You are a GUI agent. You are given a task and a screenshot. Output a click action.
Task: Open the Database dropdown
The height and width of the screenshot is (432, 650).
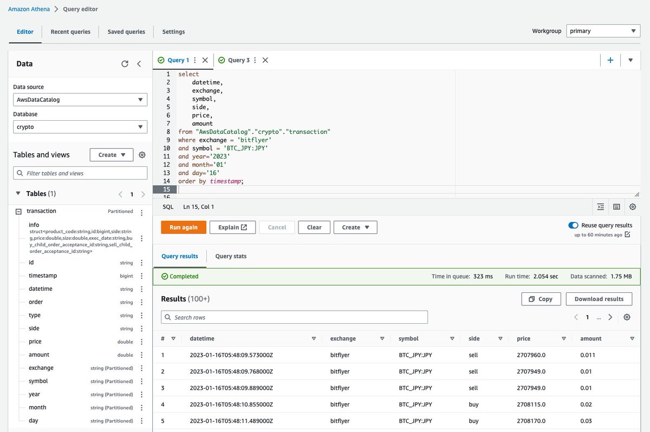coord(80,127)
